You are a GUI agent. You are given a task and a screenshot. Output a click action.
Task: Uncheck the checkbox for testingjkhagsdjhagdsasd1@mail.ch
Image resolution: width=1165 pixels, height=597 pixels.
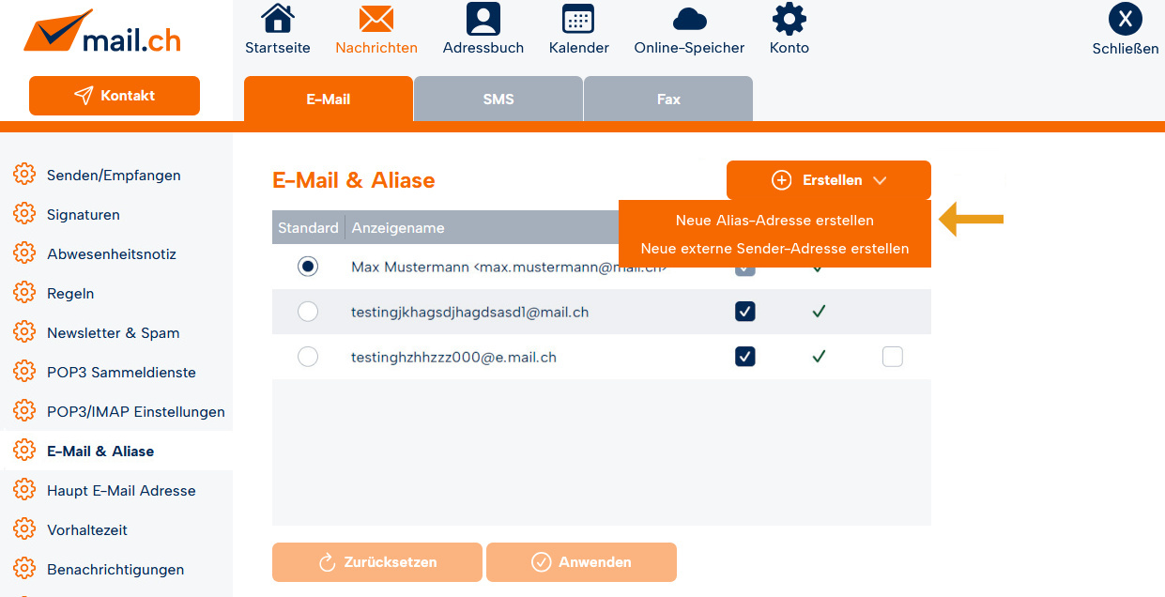point(745,312)
